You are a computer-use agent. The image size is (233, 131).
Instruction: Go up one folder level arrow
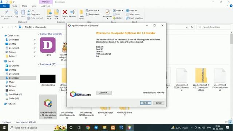[16, 27]
